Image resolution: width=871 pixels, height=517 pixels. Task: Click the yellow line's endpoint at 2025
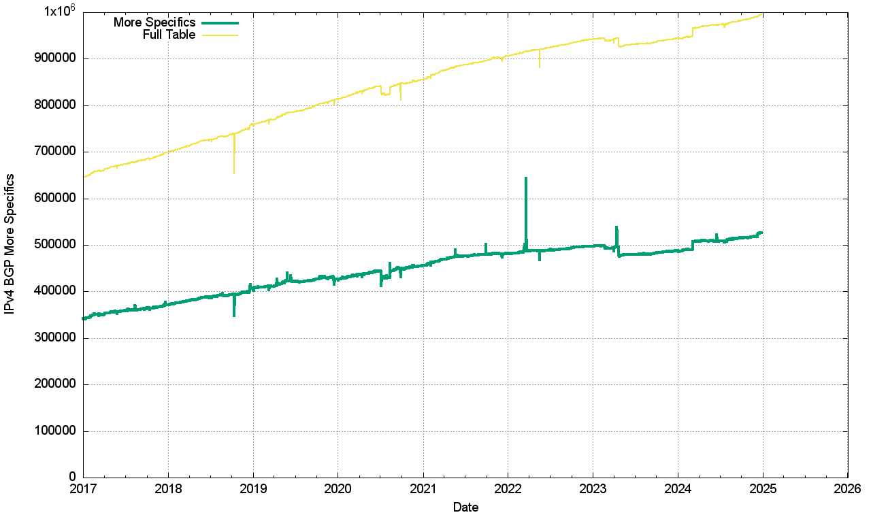(x=762, y=14)
